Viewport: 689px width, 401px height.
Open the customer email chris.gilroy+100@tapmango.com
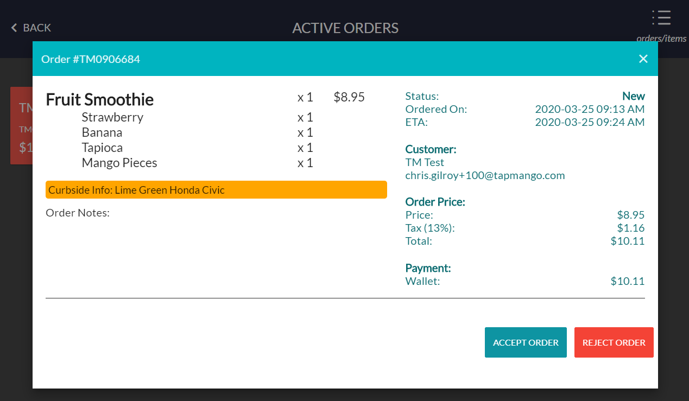coord(485,175)
